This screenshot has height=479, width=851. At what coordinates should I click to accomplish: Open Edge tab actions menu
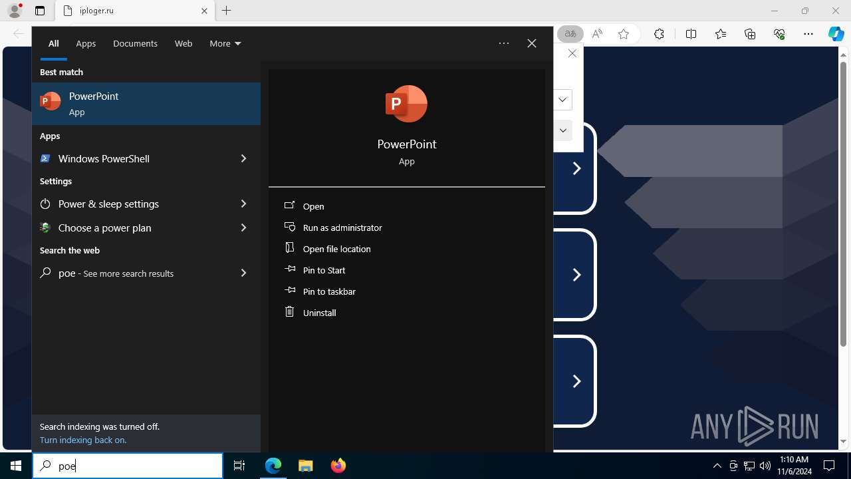tap(40, 11)
